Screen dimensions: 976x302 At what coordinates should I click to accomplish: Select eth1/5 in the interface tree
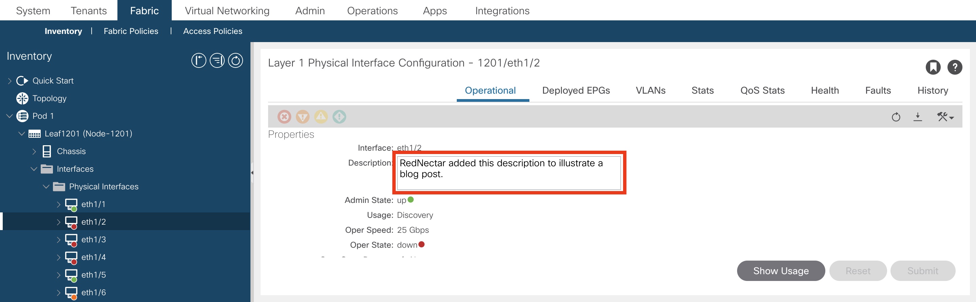[x=94, y=275]
